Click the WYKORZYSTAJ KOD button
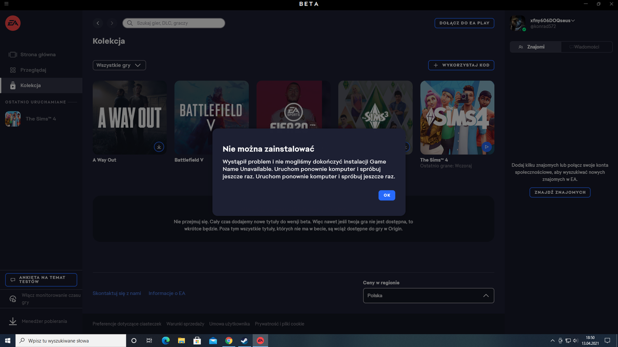Image resolution: width=618 pixels, height=347 pixels. click(x=461, y=65)
